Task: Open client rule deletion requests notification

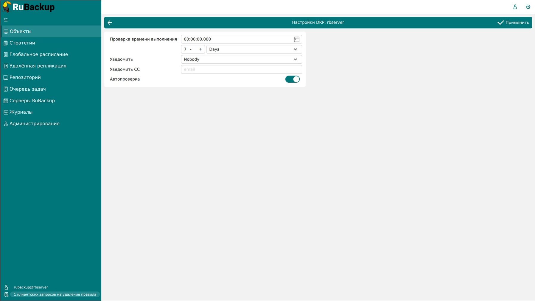Action: click(x=55, y=294)
